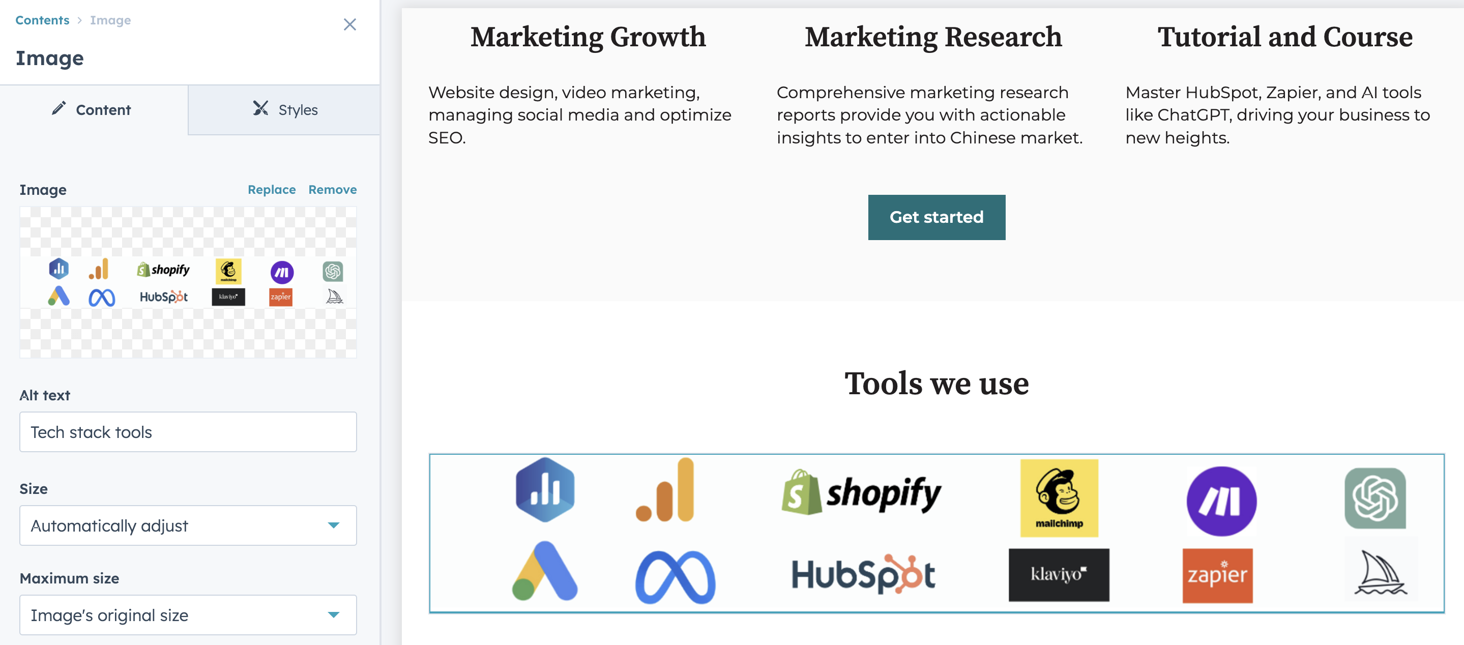This screenshot has width=1464, height=645.
Task: Click the Replace image link
Action: coord(272,189)
